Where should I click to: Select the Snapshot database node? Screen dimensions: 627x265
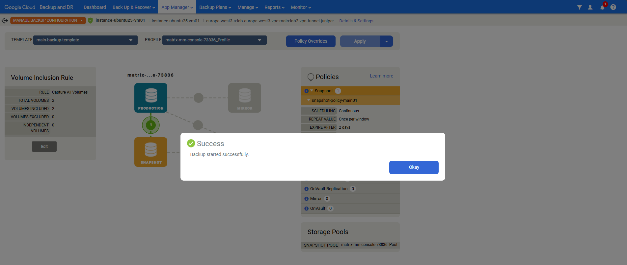pyautogui.click(x=151, y=152)
